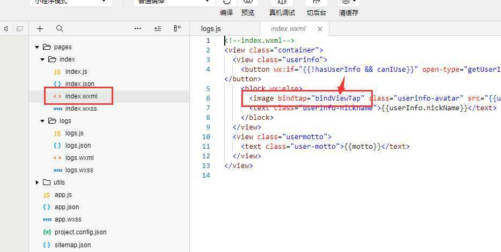Click line number 6 in the gutter
This screenshot has height=252, width=501.
tap(208, 98)
